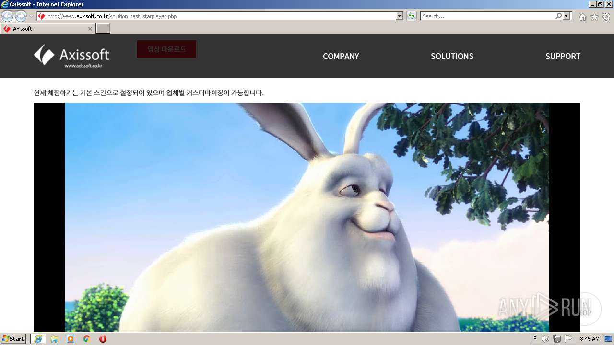Open the browser Home icon
This screenshot has width=614, height=345.
582,17
